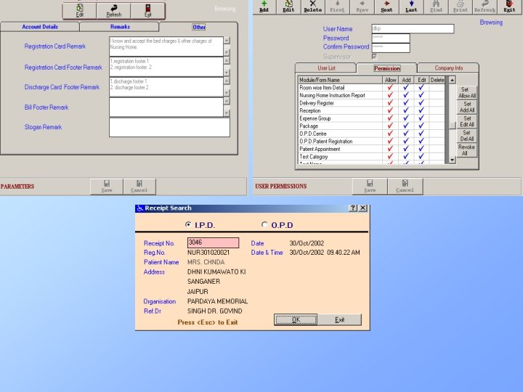Screen dimensions: 523x392
Task: Click Edit in User Permissions toolbar
Action: coord(288,7)
